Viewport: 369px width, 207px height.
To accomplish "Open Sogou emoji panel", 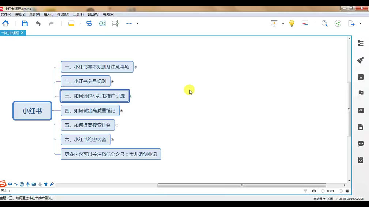I will pos(22,184).
